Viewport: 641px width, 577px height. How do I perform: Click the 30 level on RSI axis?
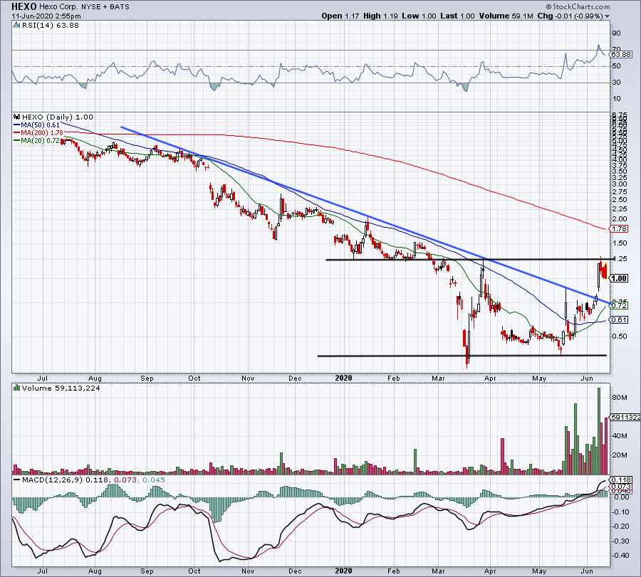(x=617, y=83)
